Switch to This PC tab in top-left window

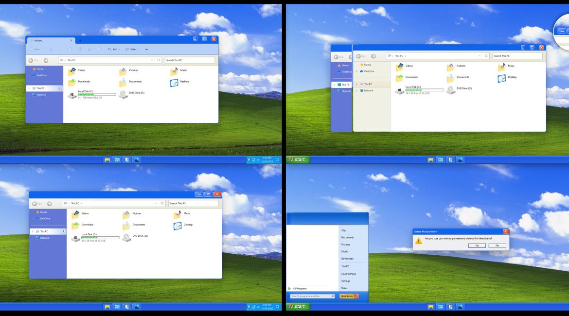[x=51, y=40]
